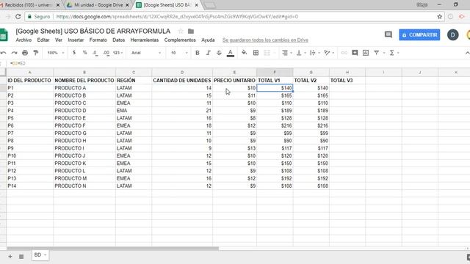Open text color picker
The image size is (470, 264).
tap(230, 53)
